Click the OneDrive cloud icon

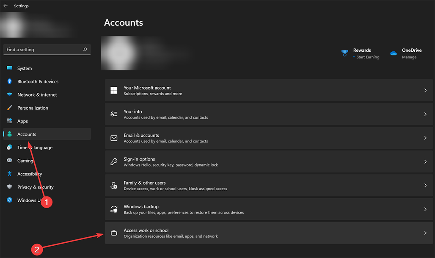pos(393,53)
